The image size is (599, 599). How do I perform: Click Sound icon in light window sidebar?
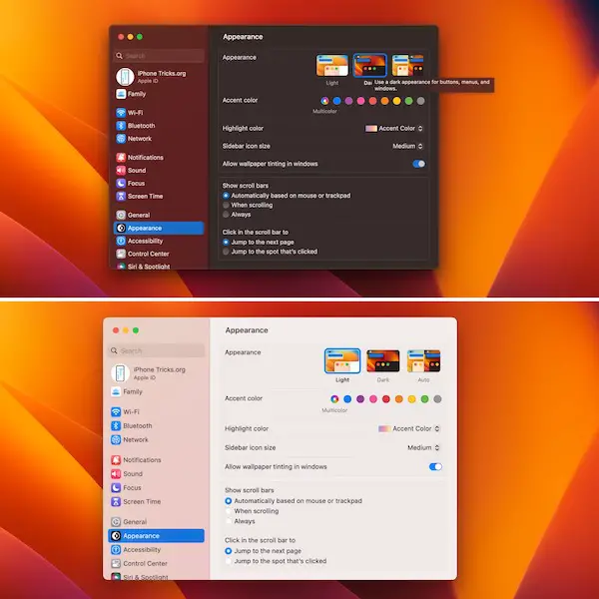pyautogui.click(x=116, y=473)
